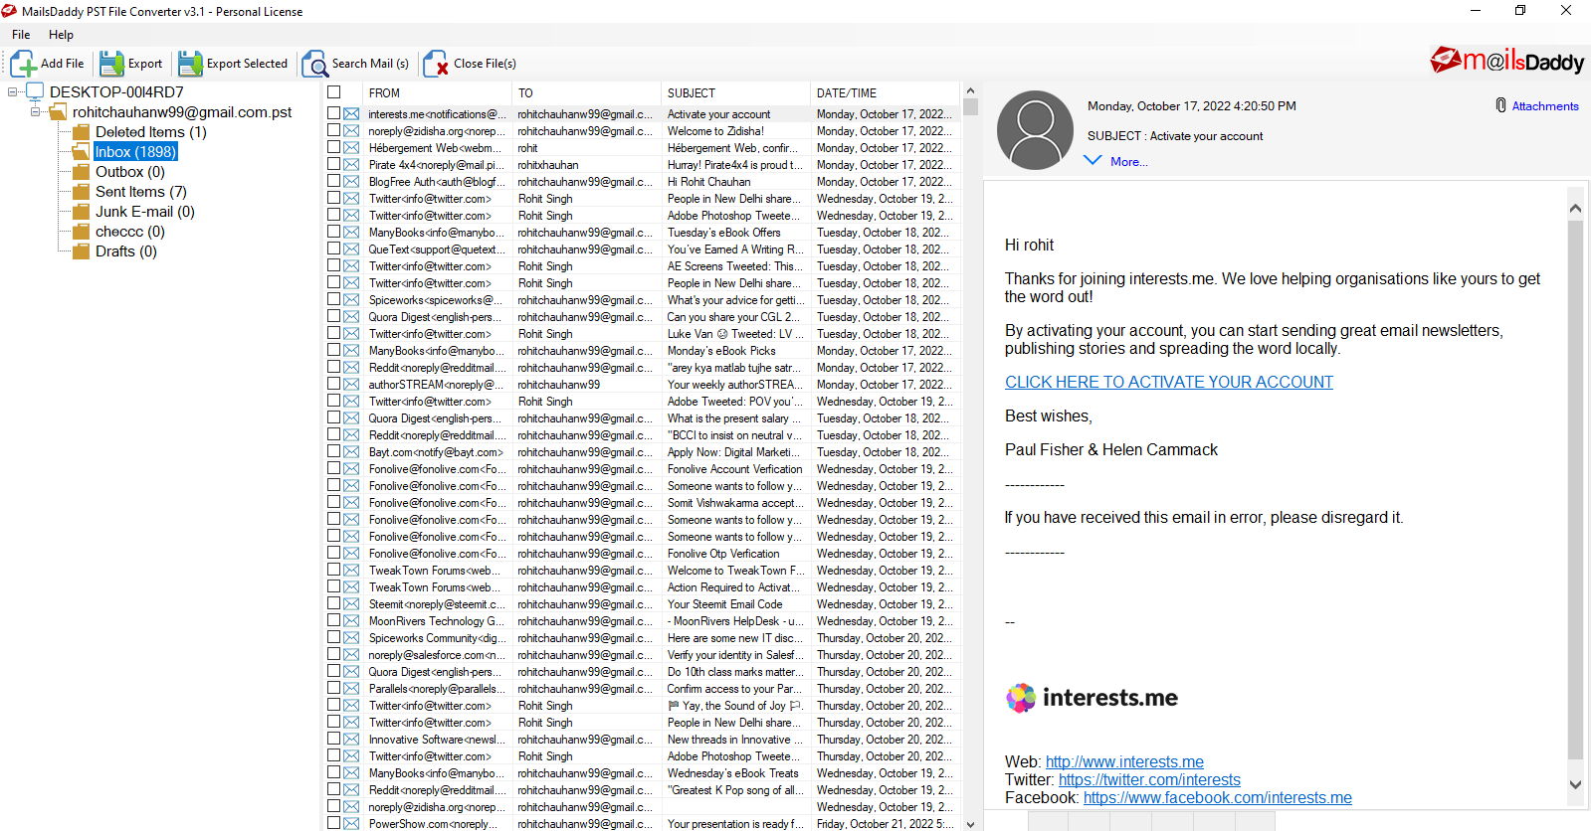
Task: Open the Twitter interests link
Action: tap(1149, 780)
